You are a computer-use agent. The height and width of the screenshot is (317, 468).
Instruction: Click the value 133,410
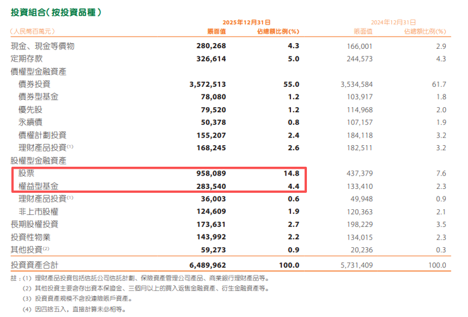tap(360, 186)
